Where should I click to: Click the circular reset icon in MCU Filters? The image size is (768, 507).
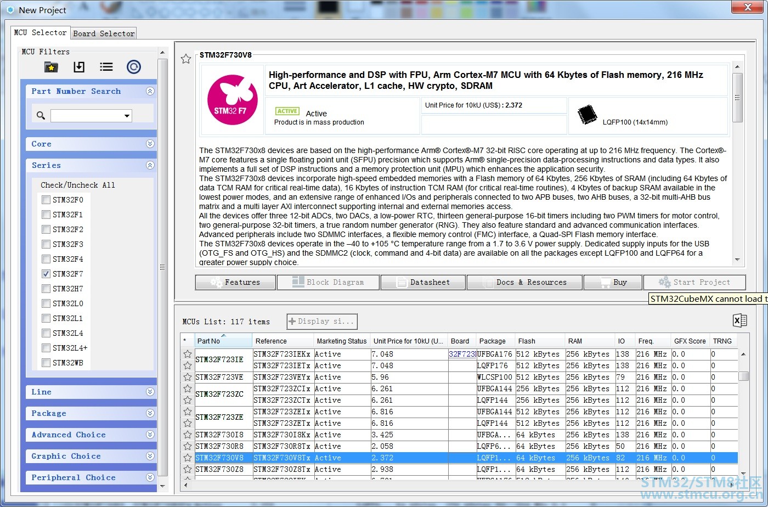coord(134,67)
